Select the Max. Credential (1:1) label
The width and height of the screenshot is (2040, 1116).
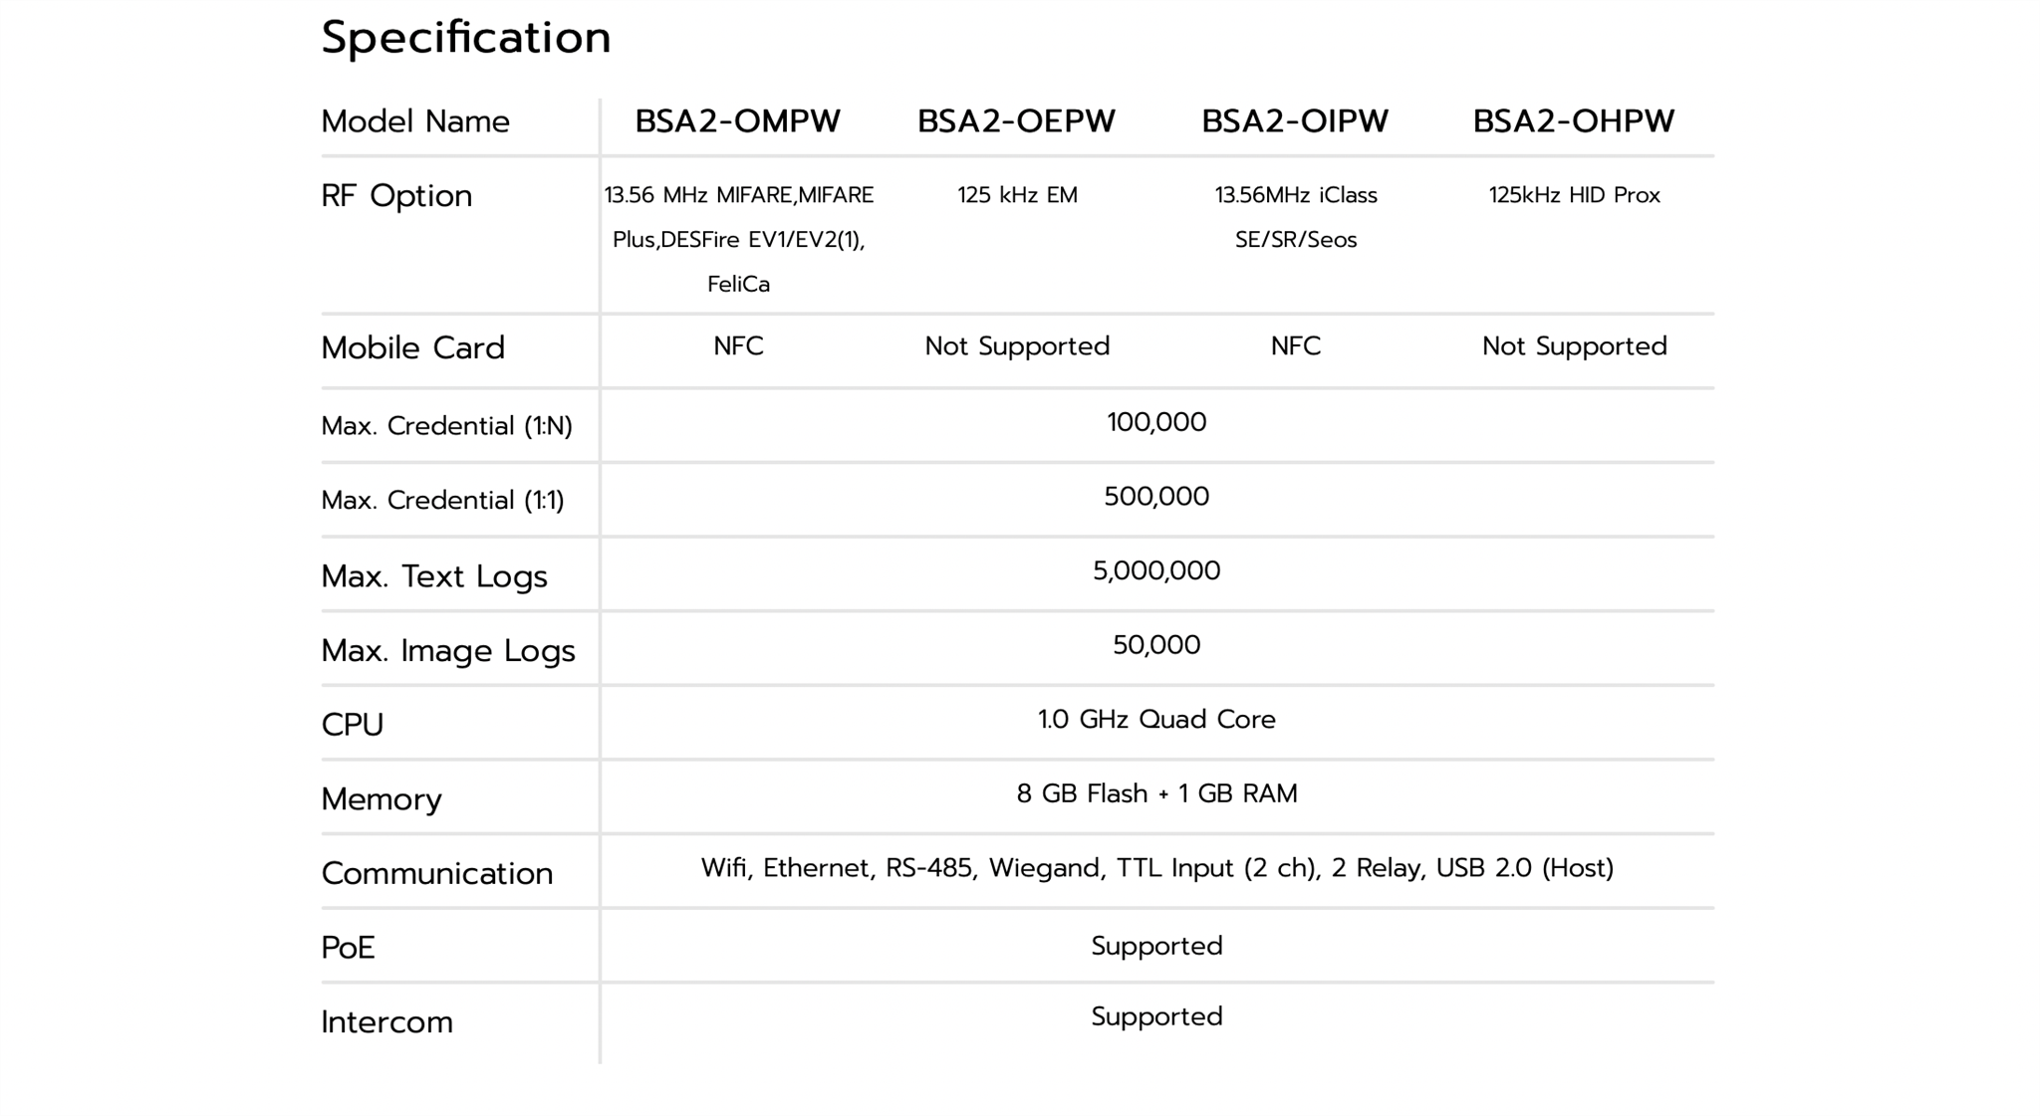pos(442,500)
